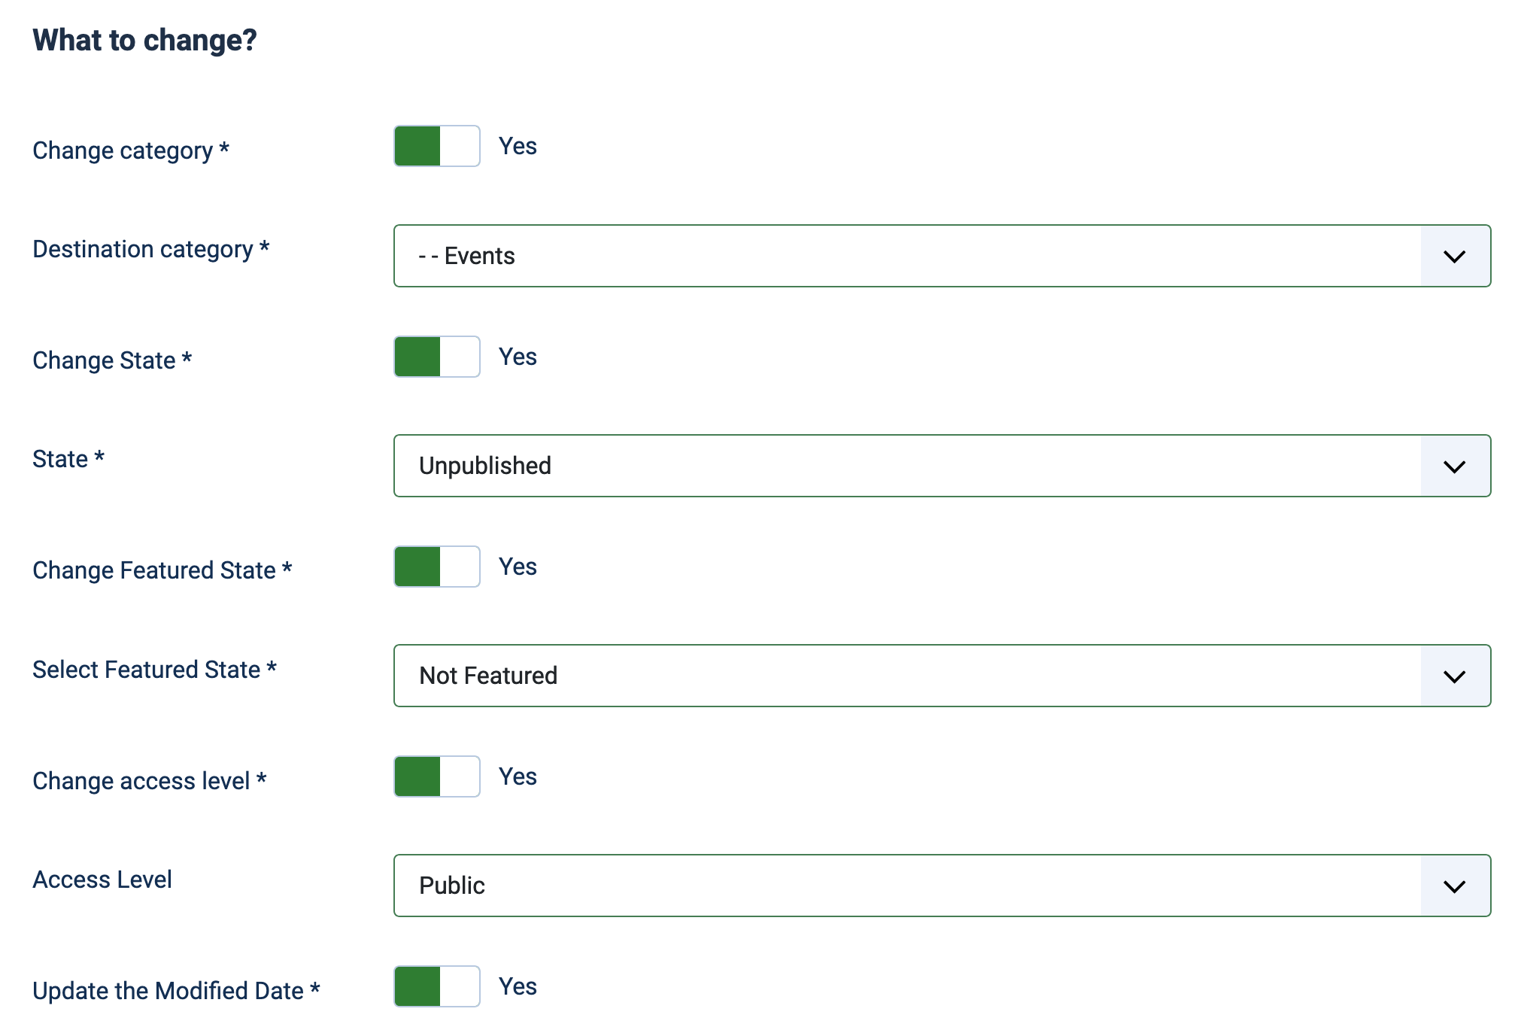Click chevron arrow of Destination category field
Viewport: 1521px width, 1030px height.
coord(1454,257)
